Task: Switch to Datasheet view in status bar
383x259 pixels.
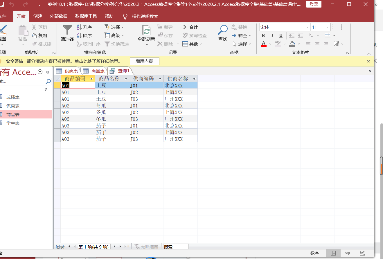Action: (x=333, y=253)
